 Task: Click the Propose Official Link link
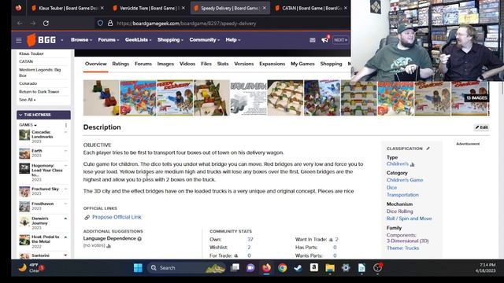click(x=117, y=217)
